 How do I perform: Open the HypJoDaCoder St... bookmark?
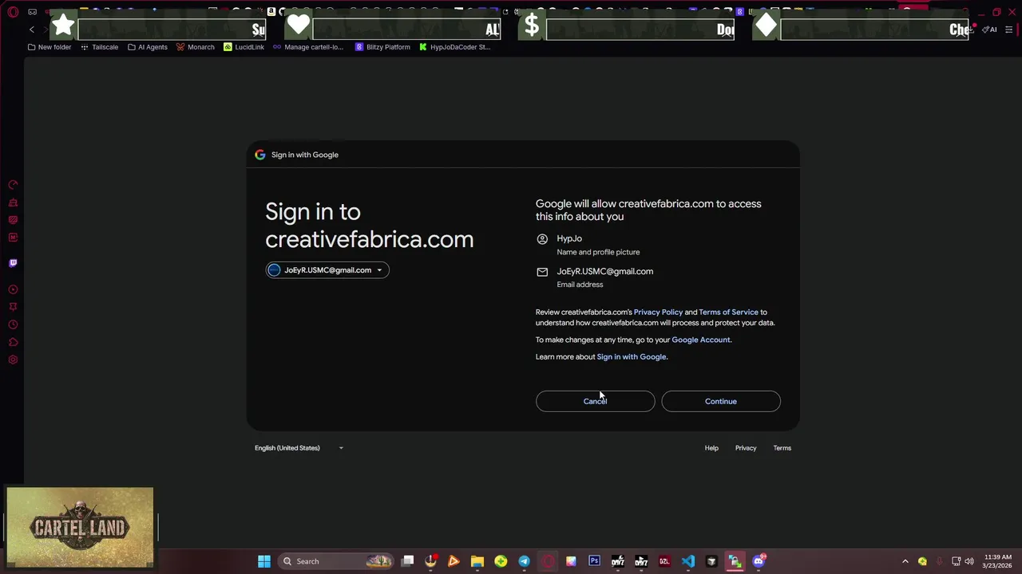coord(454,47)
